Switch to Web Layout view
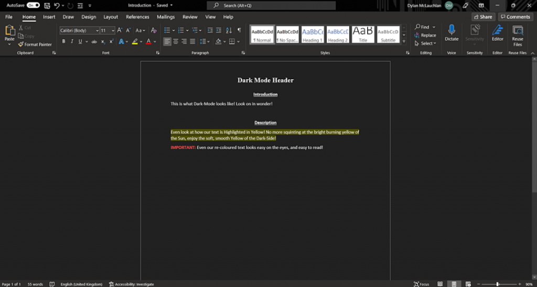The width and height of the screenshot is (537, 287). click(x=468, y=284)
